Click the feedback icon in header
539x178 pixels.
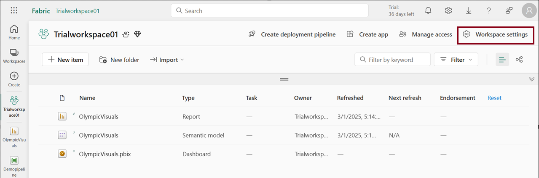(509, 10)
